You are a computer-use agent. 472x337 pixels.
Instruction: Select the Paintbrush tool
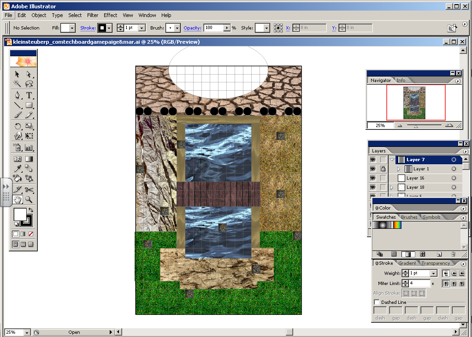17,115
